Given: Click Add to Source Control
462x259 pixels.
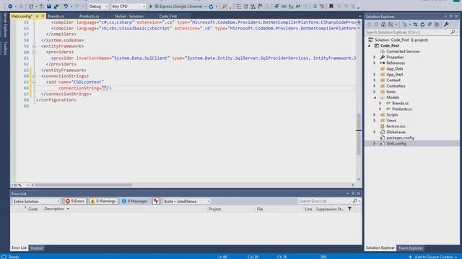Looking at the screenshot, I should coord(434,257).
